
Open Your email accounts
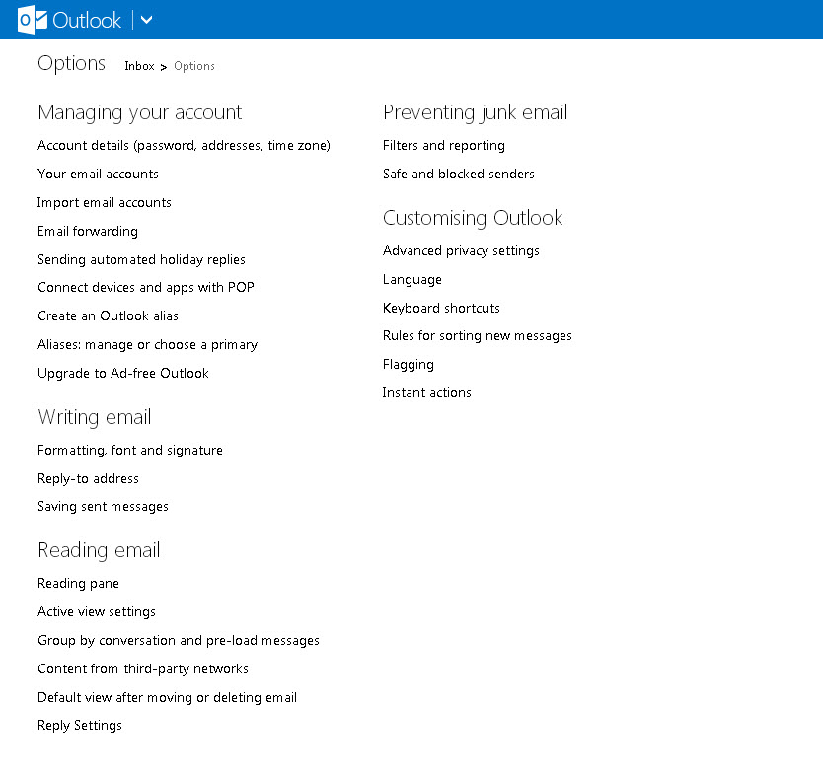pos(98,174)
